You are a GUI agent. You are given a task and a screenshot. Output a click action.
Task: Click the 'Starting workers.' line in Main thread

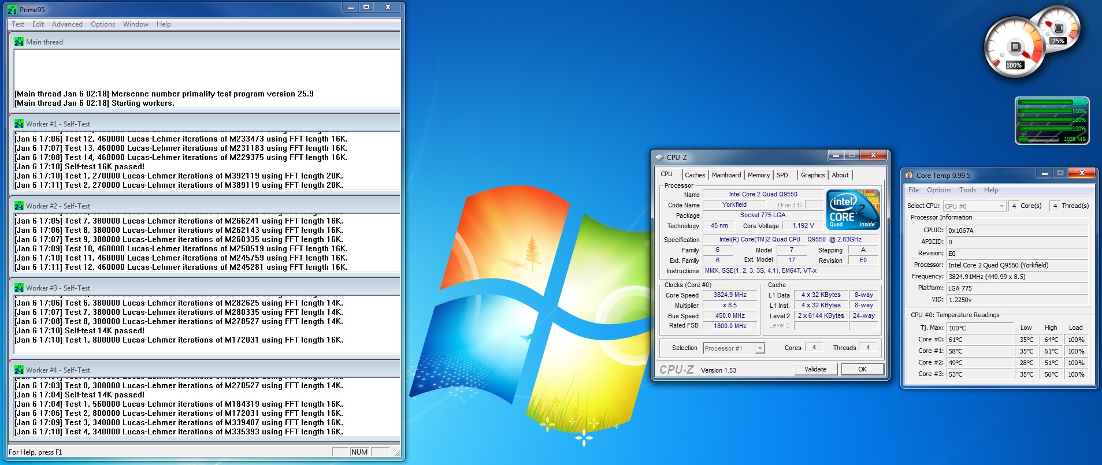(95, 103)
